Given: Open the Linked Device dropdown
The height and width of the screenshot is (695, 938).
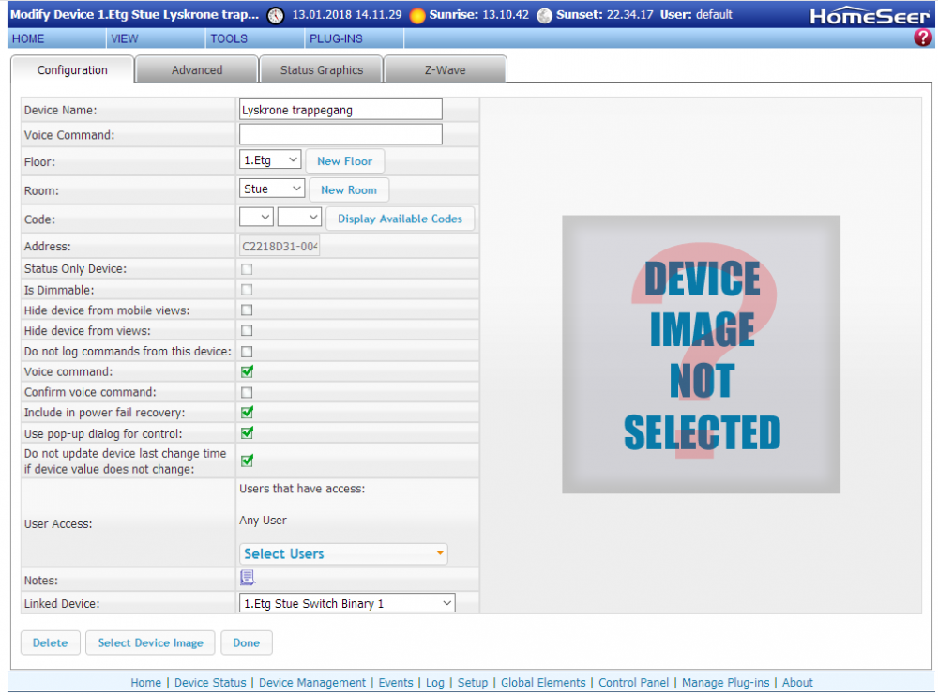Looking at the screenshot, I should [347, 603].
